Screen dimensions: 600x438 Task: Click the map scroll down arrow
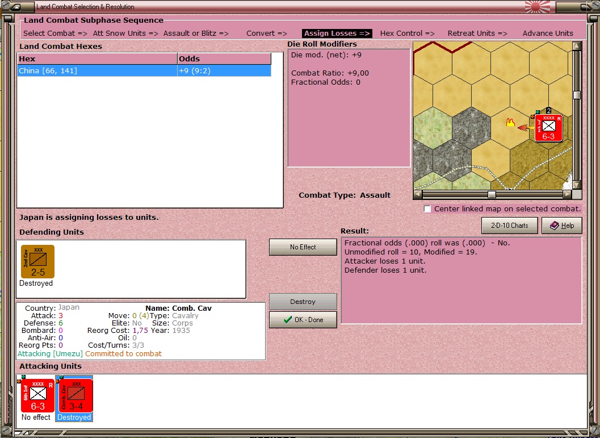tap(577, 185)
